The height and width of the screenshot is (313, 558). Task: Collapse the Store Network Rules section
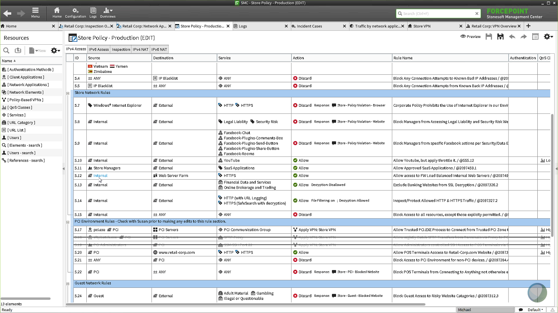coord(68,93)
